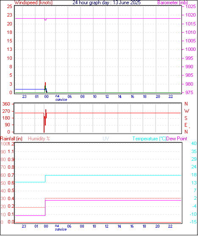Click the cyan 35 temperature axis value
The height and width of the screenshot is (237, 198).
(194, 151)
